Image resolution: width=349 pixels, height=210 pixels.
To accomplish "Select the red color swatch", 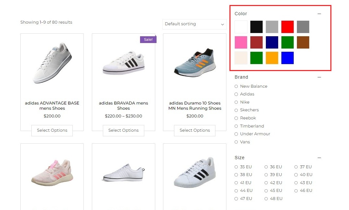I will tap(287, 27).
